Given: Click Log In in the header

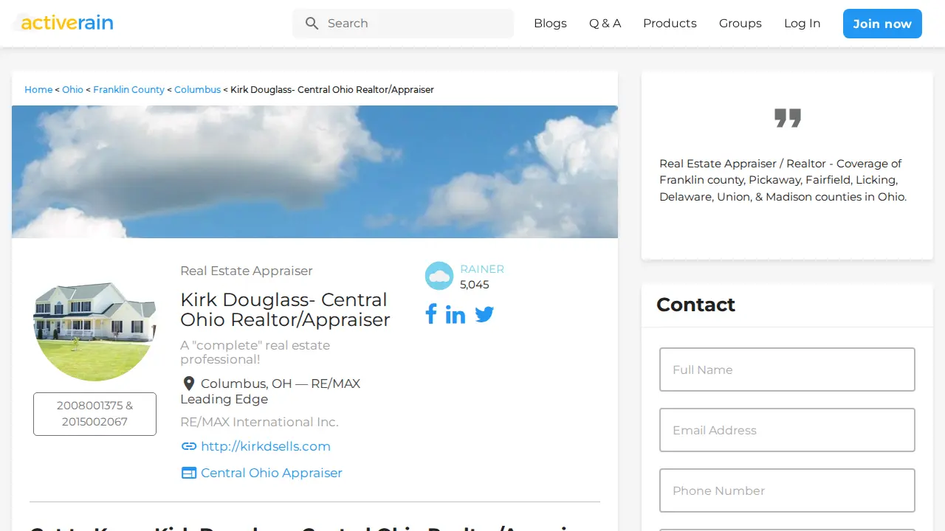Looking at the screenshot, I should tap(803, 24).
